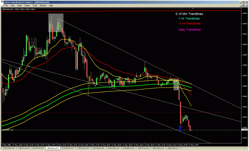249x151 pixels.
Task: Select the blue X marker on the chart
Action: coord(180,129)
